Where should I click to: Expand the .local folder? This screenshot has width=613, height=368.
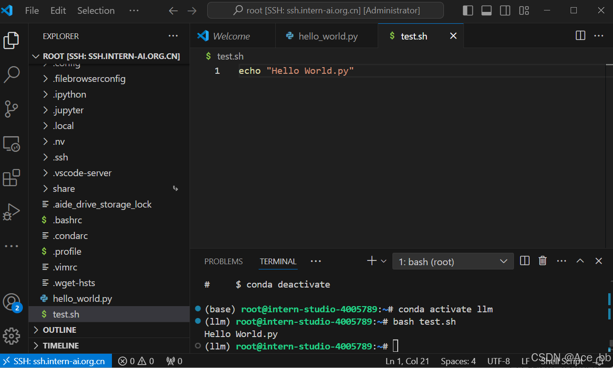(109, 126)
